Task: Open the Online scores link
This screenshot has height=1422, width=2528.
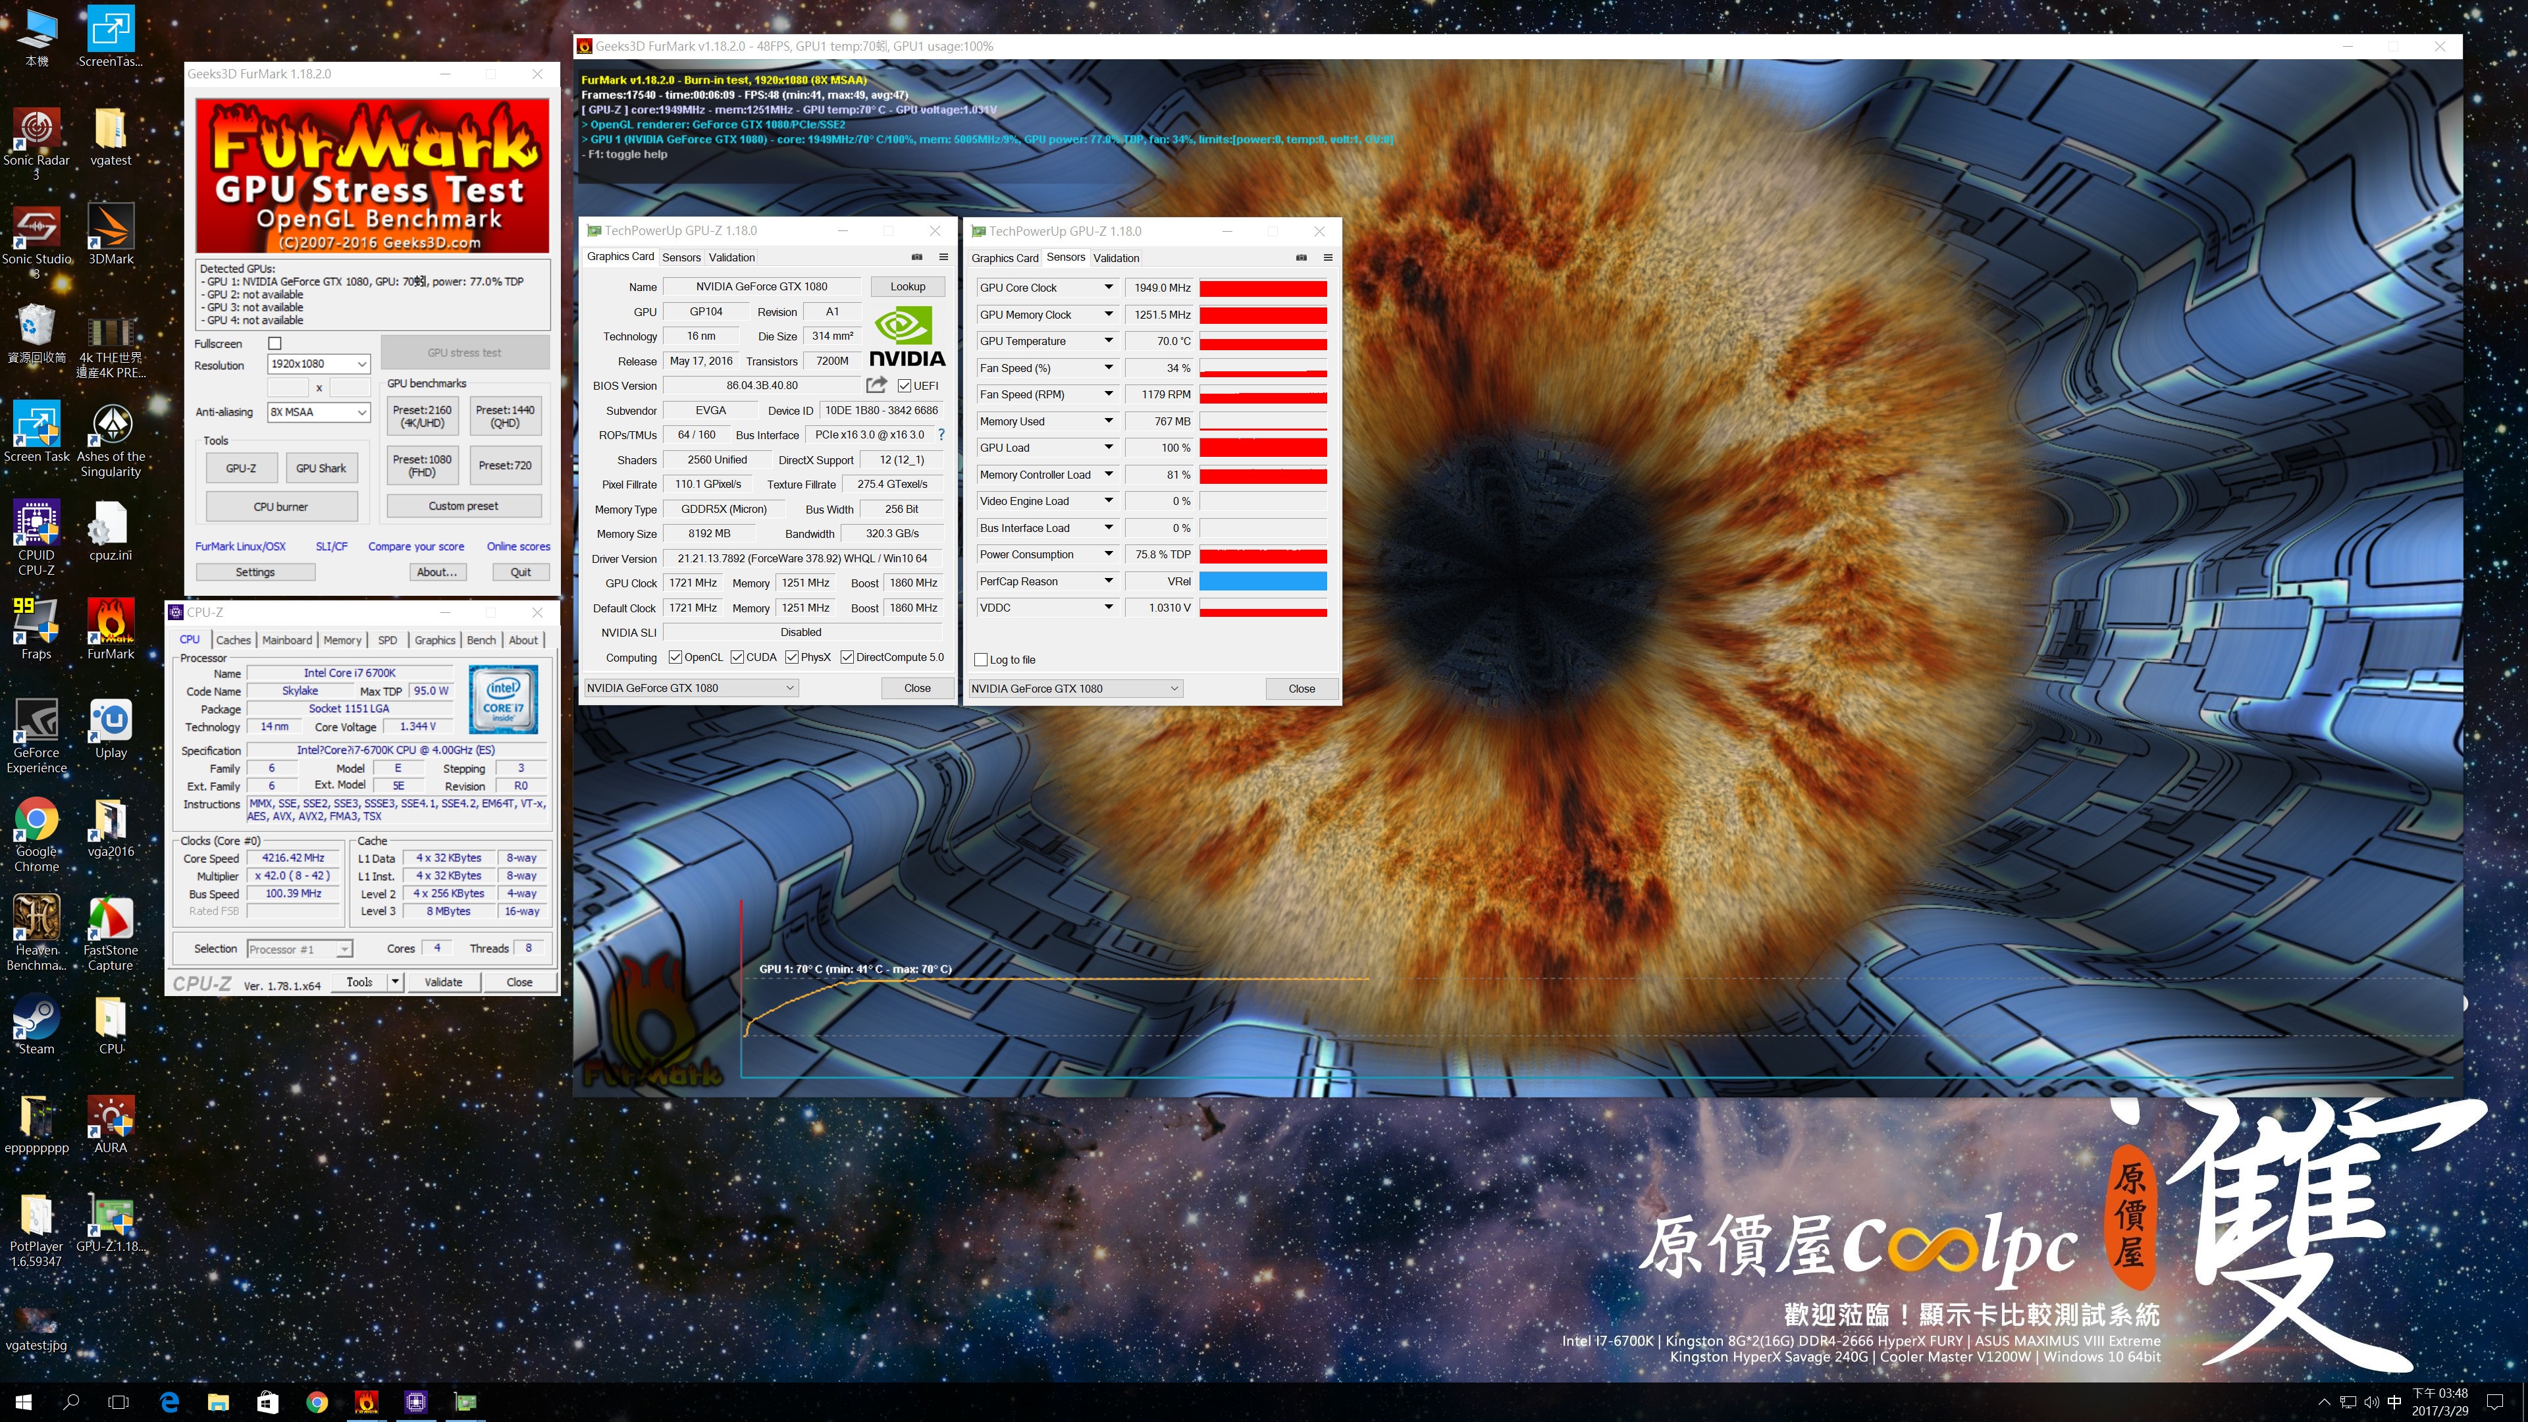Action: pos(518,546)
